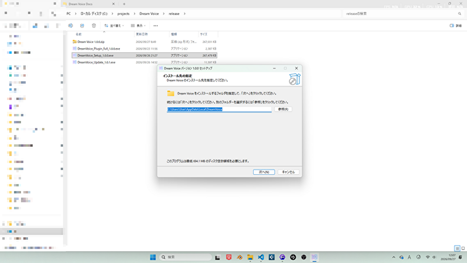Click the IME input mode A indicator
467x263 pixels.
(x=409, y=257)
